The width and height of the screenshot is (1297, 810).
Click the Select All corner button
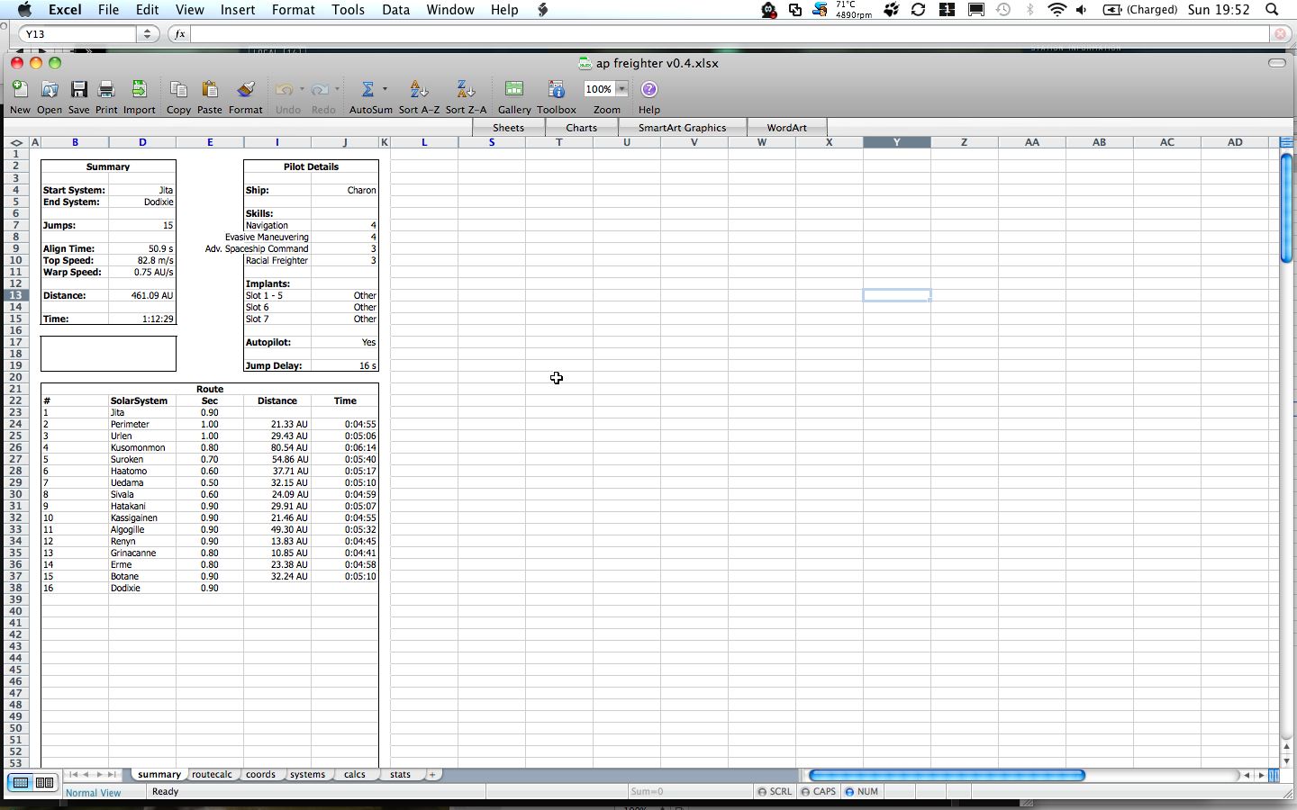15,142
